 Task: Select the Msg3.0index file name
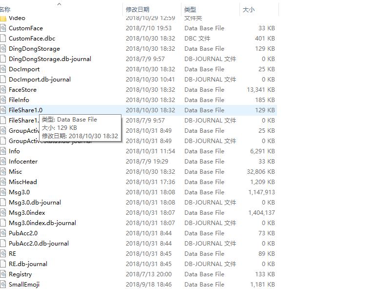tap(27, 213)
